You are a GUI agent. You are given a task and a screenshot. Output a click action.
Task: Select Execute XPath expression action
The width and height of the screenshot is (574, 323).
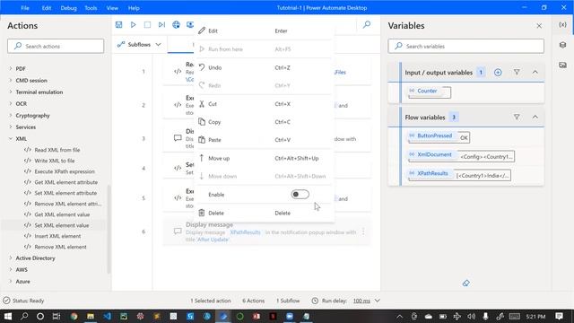click(64, 171)
